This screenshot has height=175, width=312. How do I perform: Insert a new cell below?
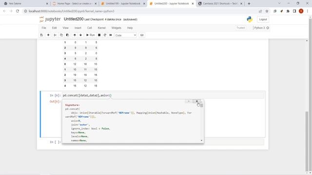(48, 35)
